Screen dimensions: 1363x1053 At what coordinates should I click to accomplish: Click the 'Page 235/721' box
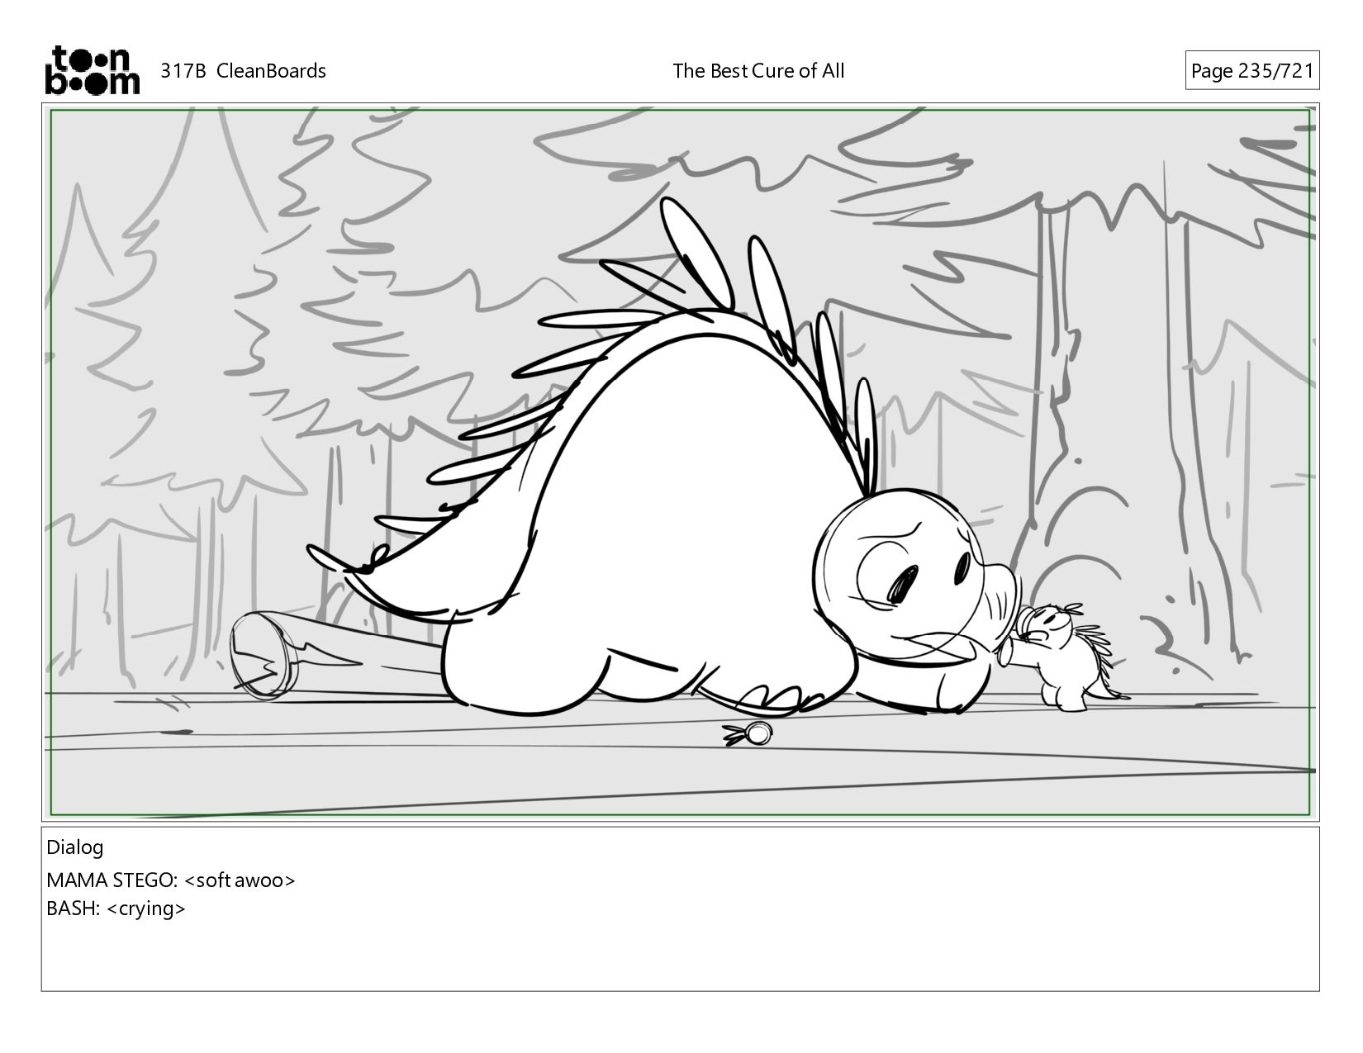[1251, 70]
